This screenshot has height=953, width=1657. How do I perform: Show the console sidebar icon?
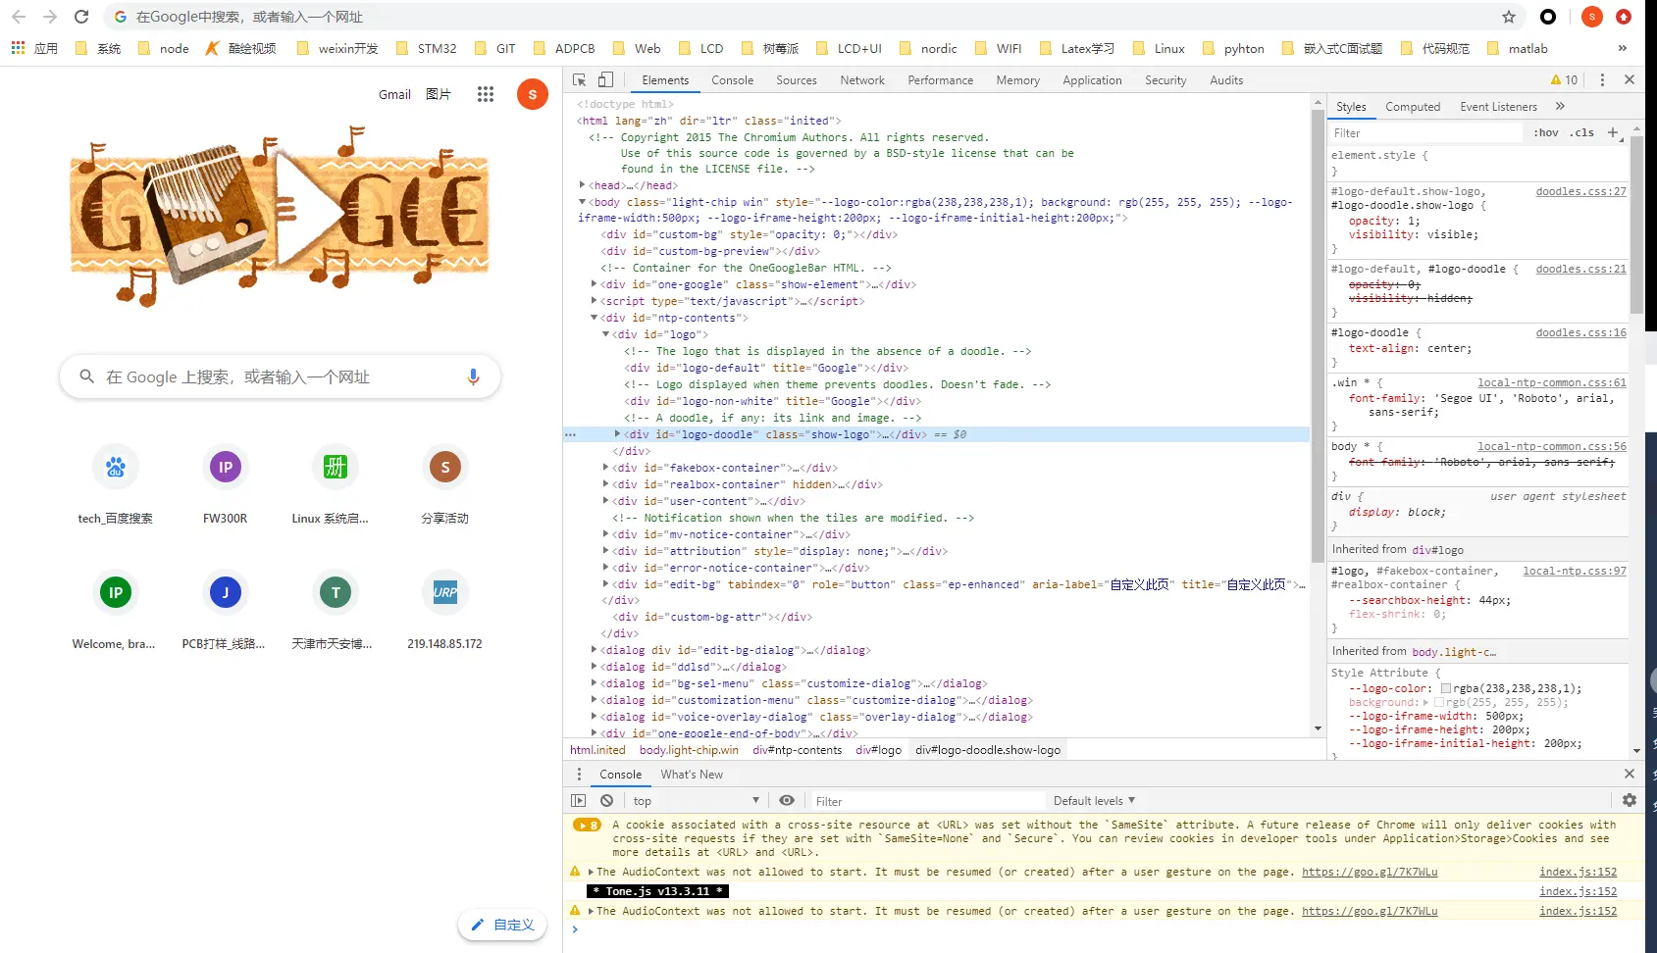point(579,801)
